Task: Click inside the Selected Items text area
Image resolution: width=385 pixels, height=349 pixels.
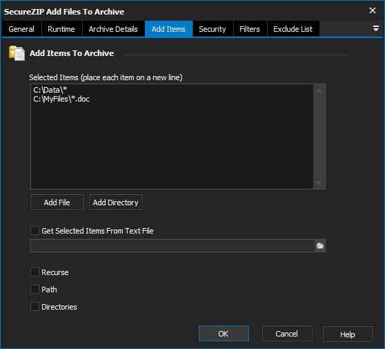Action: pyautogui.click(x=172, y=137)
